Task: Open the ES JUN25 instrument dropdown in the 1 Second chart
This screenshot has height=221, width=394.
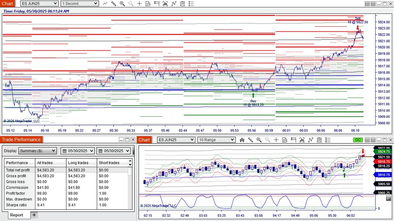Action: 39,3
